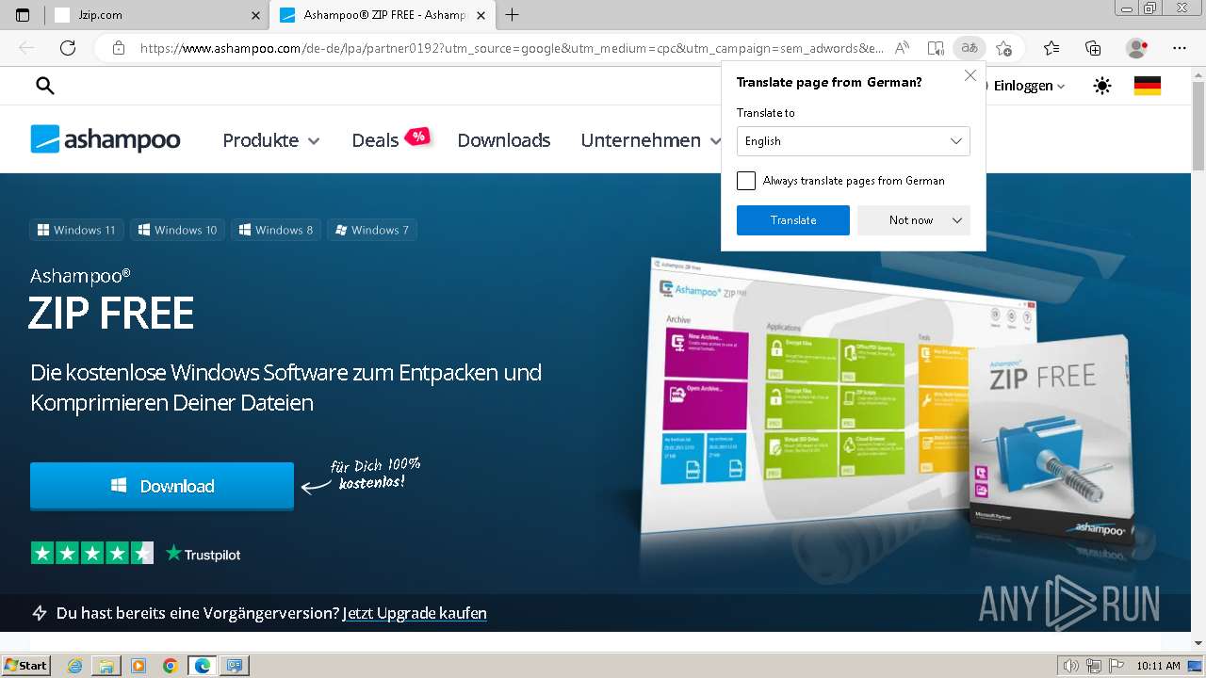This screenshot has height=678, width=1206.
Task: Close the translate popup
Action: pos(970,75)
